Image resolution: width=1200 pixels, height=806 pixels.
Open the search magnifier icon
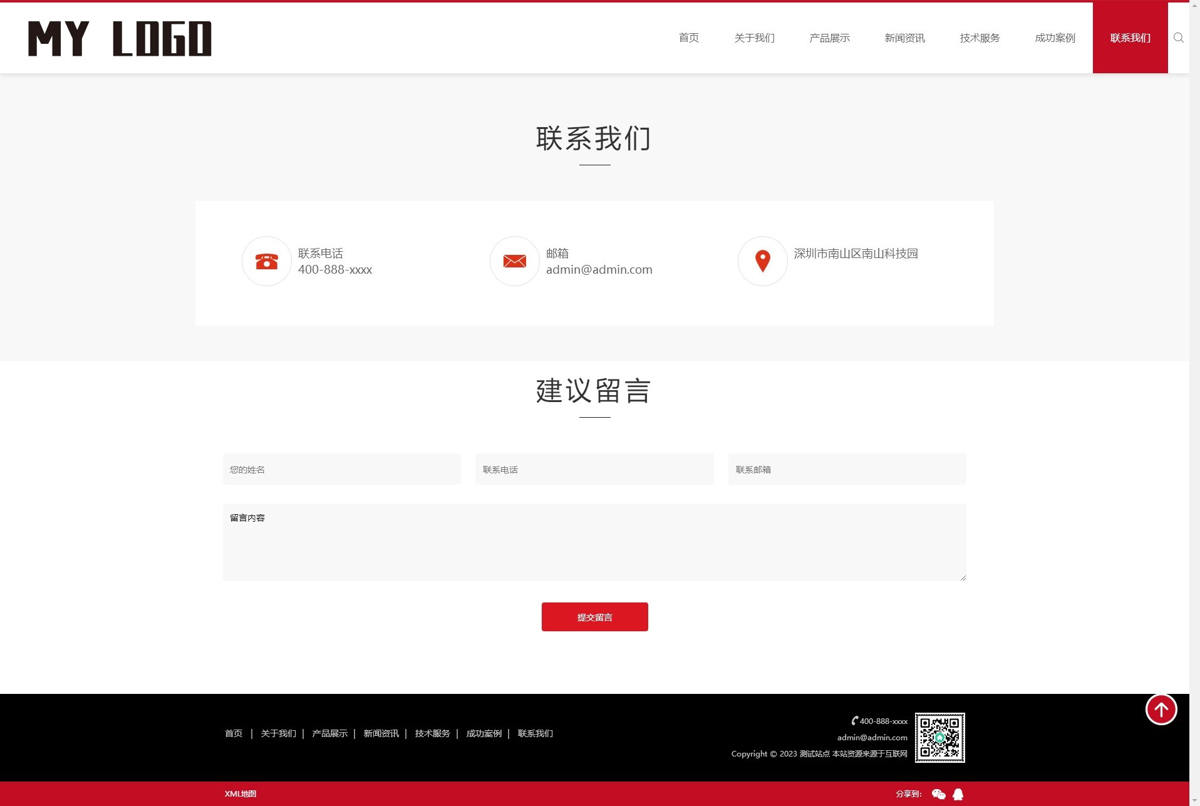pos(1179,38)
